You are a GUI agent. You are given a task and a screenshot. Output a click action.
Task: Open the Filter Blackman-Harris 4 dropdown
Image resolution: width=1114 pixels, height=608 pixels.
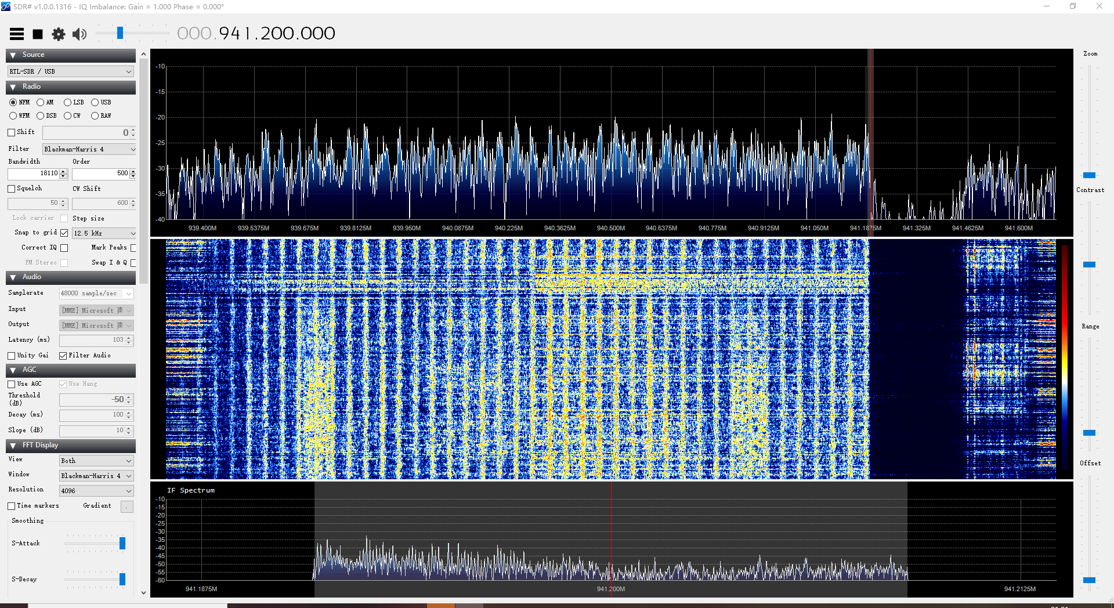coord(89,149)
